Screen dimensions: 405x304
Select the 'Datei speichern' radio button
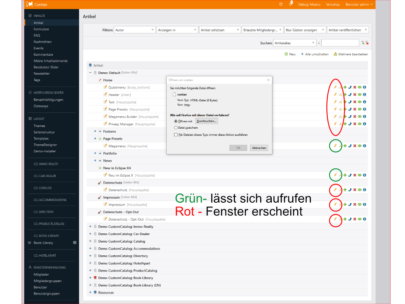click(x=176, y=128)
